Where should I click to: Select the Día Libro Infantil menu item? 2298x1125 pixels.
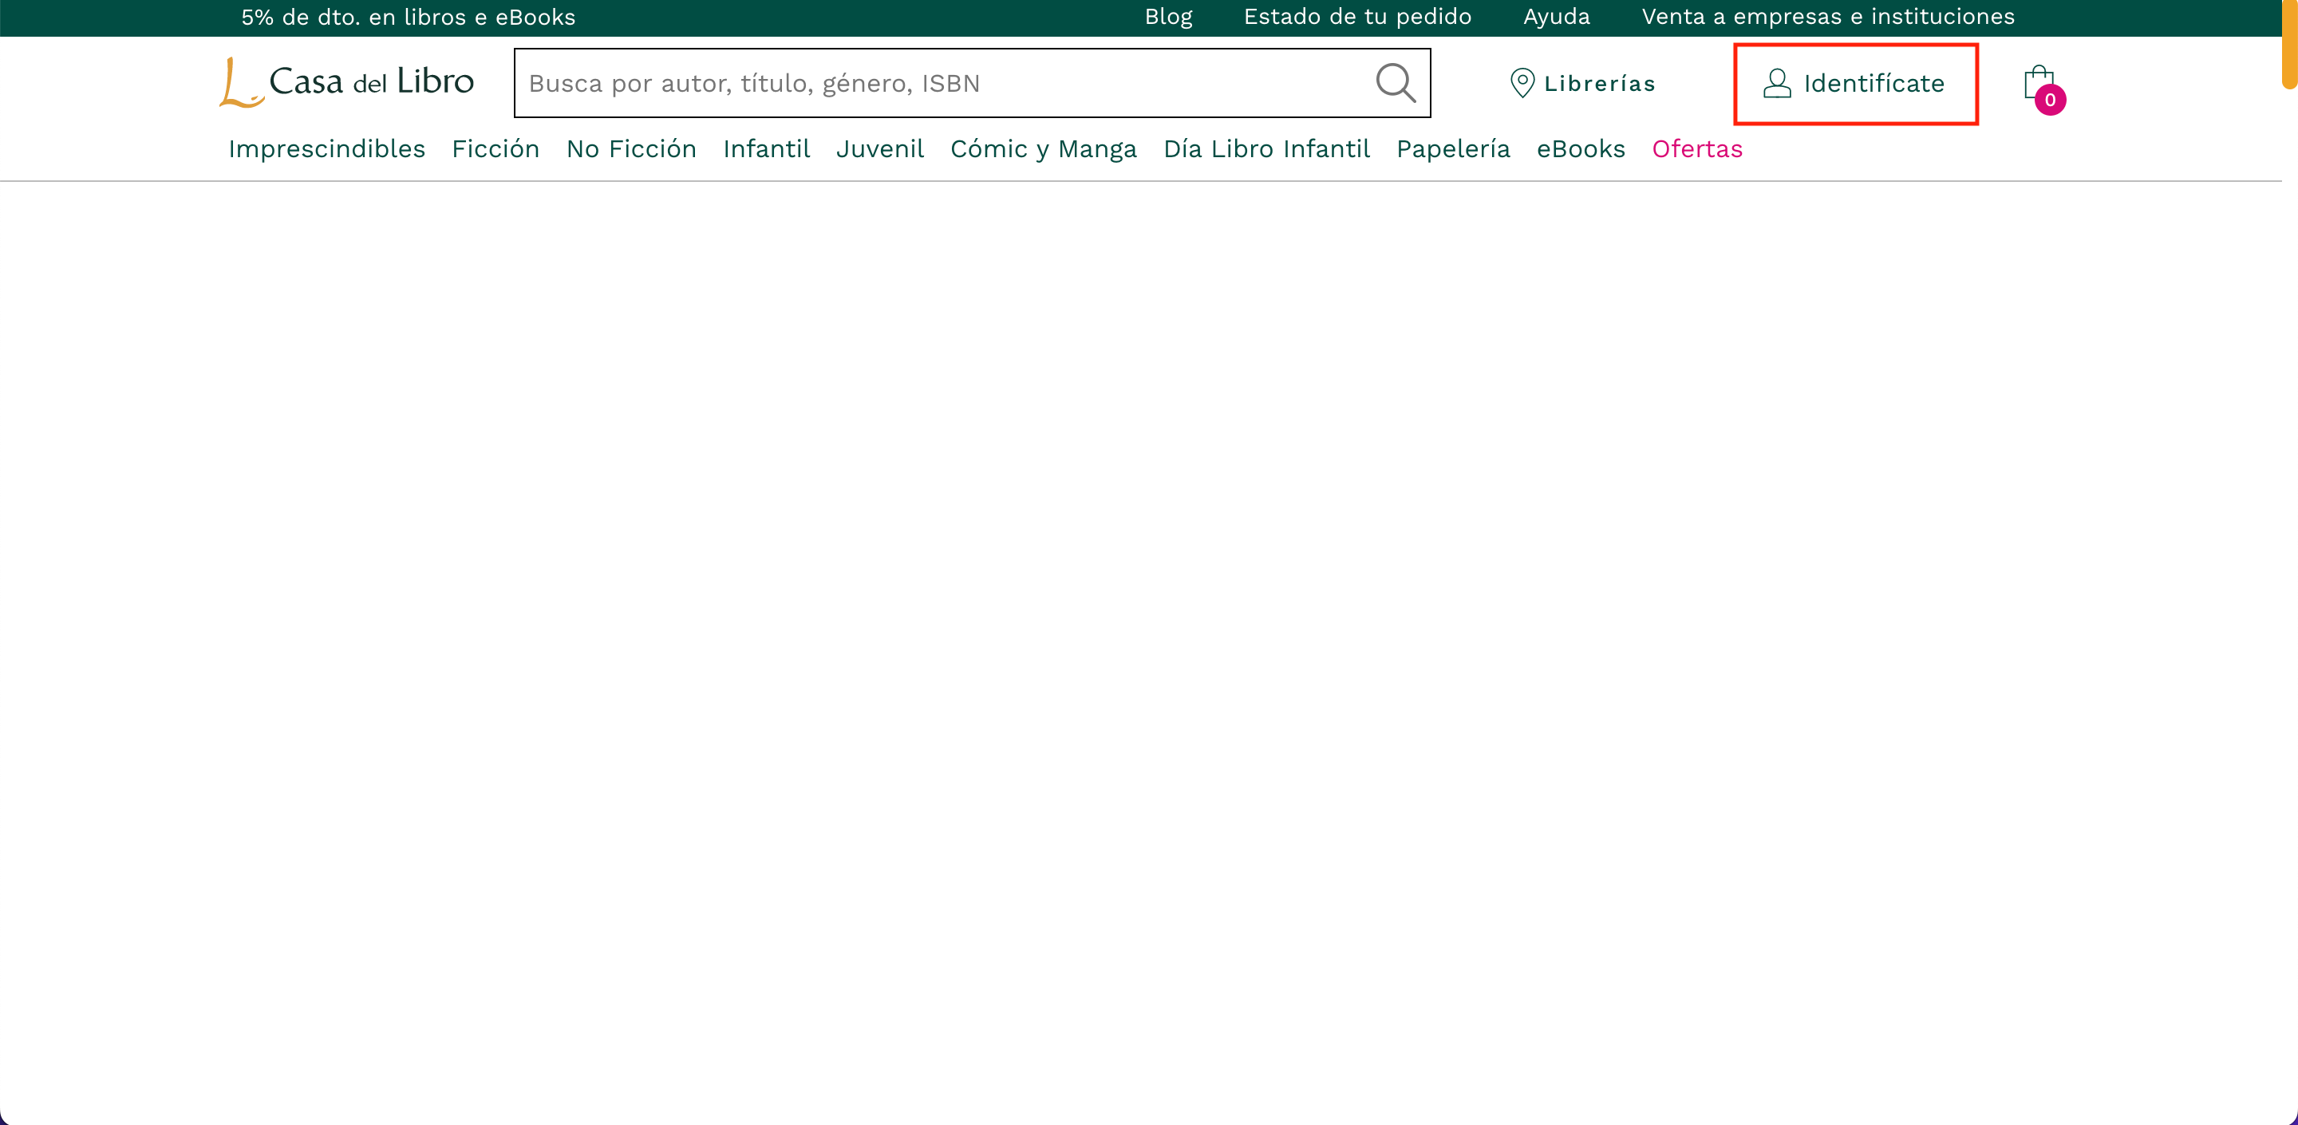pos(1267,149)
